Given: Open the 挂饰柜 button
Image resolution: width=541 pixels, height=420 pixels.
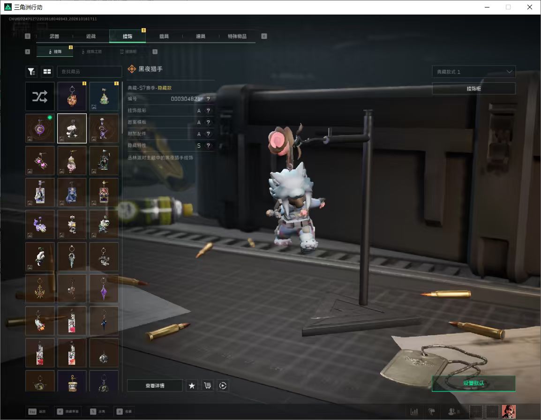Looking at the screenshot, I should (x=473, y=88).
